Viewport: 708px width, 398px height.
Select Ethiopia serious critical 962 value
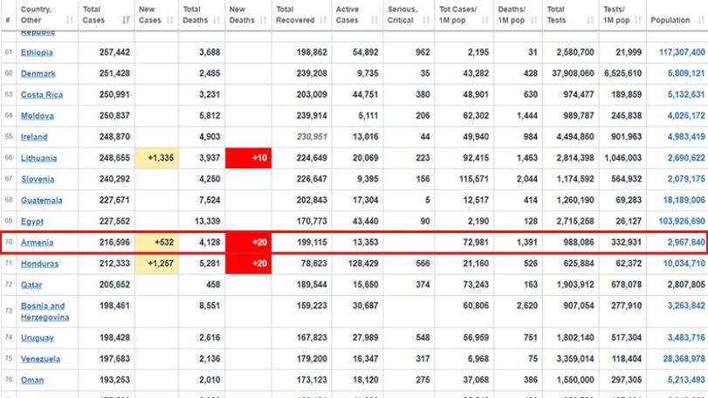423,52
